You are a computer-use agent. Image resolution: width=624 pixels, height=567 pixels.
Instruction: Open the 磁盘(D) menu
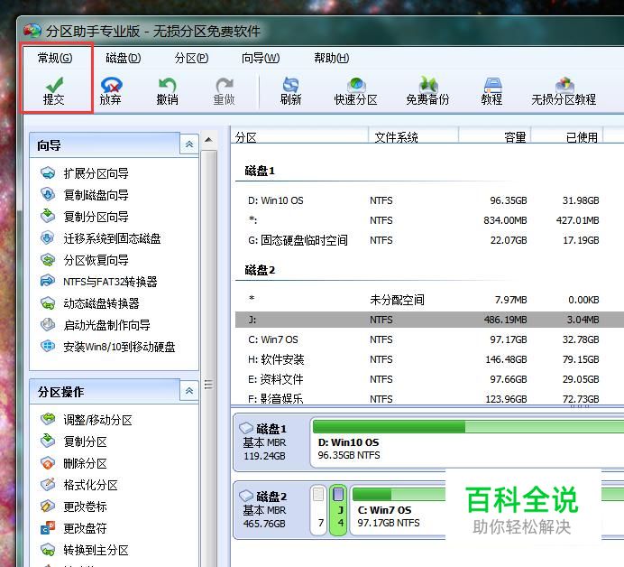[123, 58]
